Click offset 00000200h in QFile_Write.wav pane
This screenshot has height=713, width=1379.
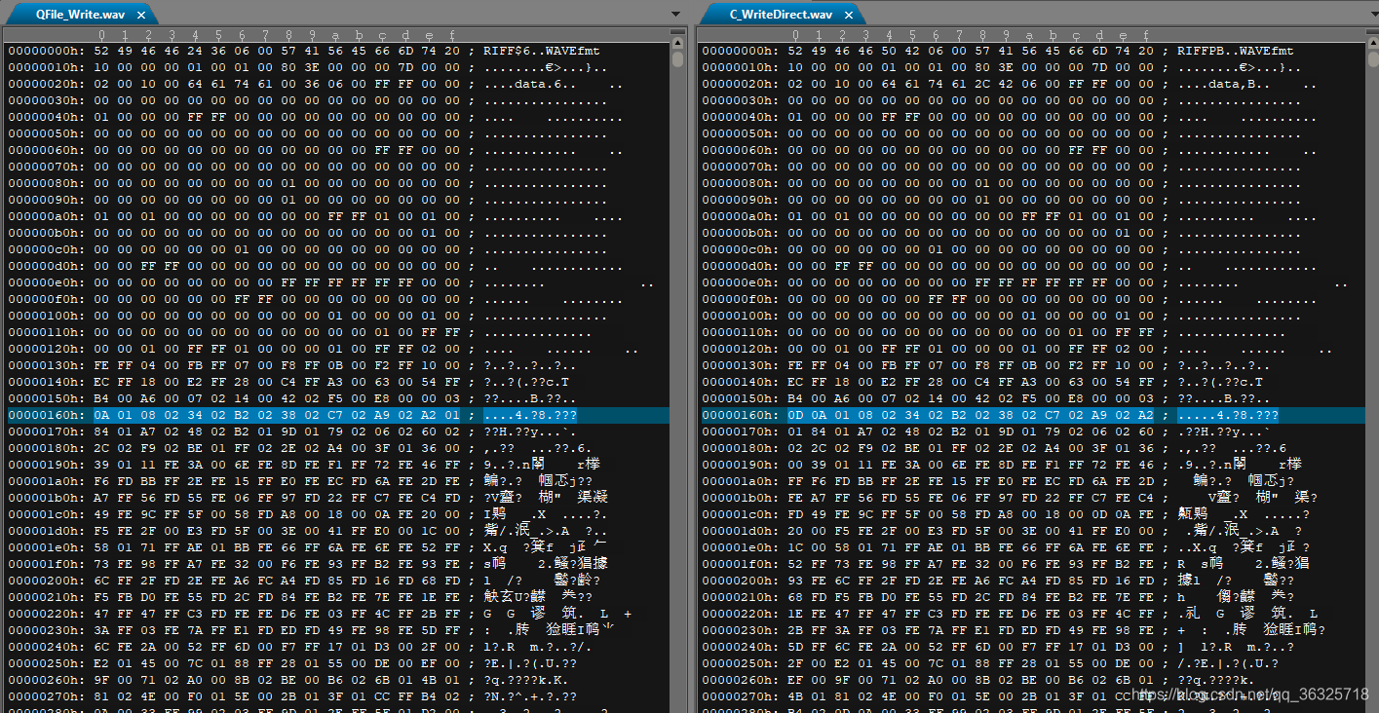[46, 581]
